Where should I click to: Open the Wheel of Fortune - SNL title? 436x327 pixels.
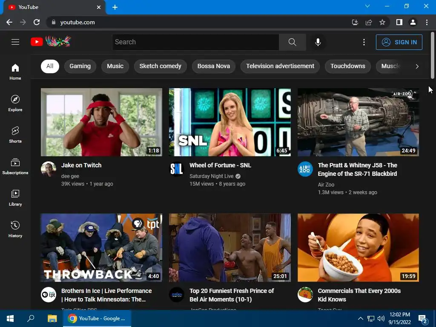pyautogui.click(x=220, y=165)
